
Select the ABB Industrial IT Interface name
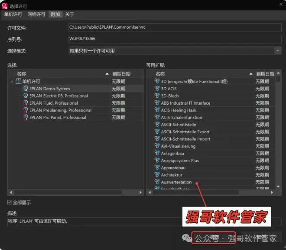185,103
